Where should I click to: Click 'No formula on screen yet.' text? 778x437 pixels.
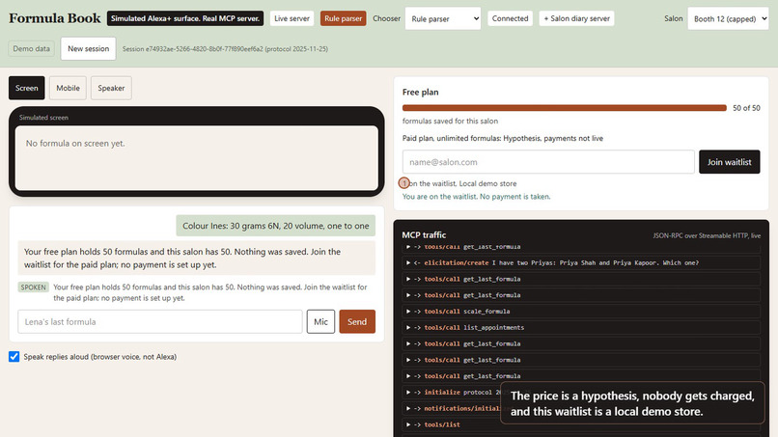coord(75,144)
